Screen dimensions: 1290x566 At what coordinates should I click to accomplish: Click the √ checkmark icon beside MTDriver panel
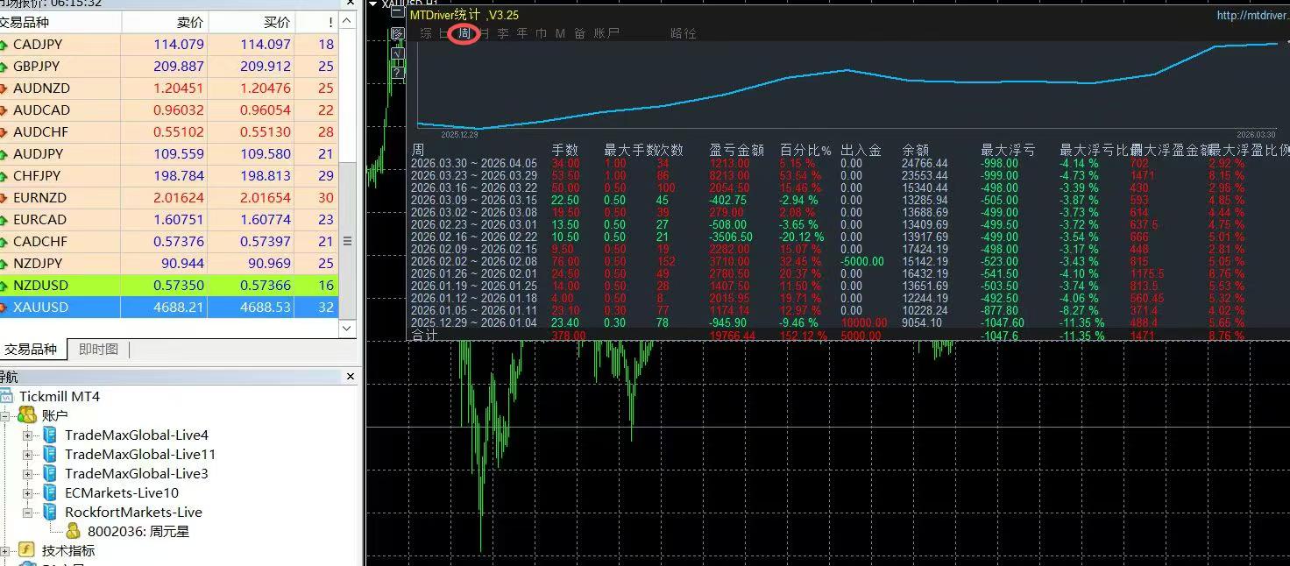(x=398, y=53)
